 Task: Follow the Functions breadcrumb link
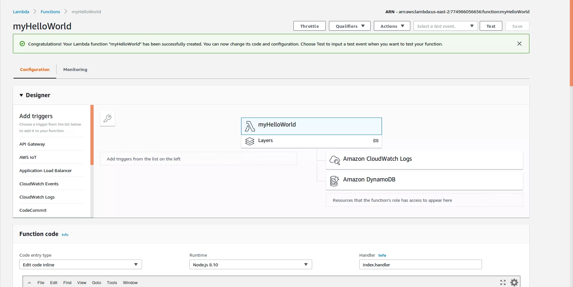(50, 12)
